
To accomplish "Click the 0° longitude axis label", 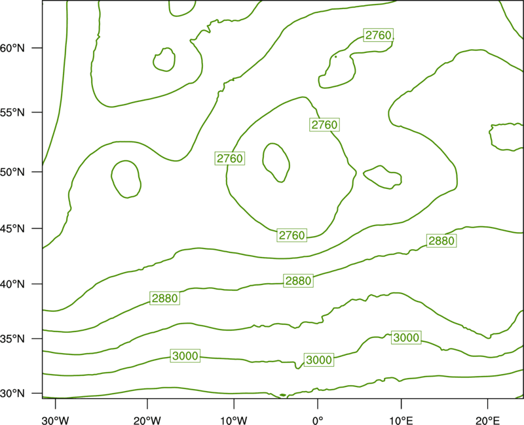I will 318,420.
